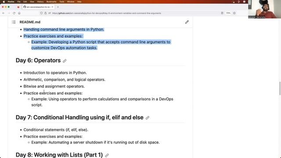The image size is (281, 158).
Task: Open the README outline list icon
Action: coord(14,22)
